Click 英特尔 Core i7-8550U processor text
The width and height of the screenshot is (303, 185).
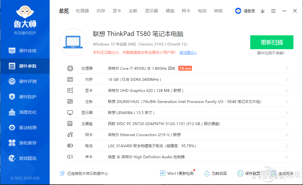click(x=142, y=68)
